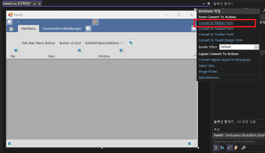Close the Form1.cs design tab
Viewport: 265px width, 153px height.
pyautogui.click(x=39, y=4)
